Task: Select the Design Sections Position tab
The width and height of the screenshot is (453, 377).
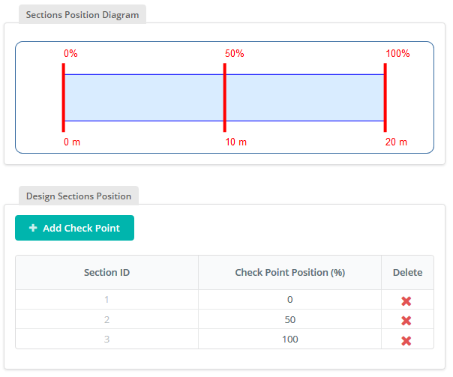Action: click(79, 196)
